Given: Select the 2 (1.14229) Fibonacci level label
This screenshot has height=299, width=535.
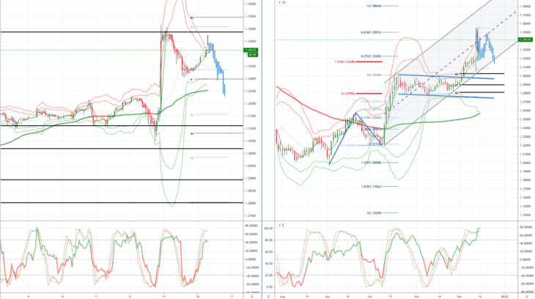Looking at the screenshot, I should click(374, 213).
